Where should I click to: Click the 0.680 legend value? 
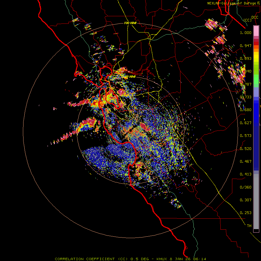pyautogui.click(x=246, y=110)
